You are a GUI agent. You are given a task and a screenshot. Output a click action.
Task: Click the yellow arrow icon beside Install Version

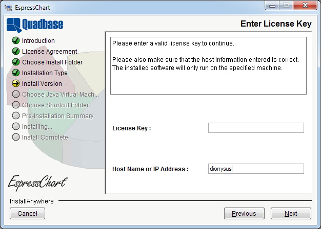click(x=16, y=83)
